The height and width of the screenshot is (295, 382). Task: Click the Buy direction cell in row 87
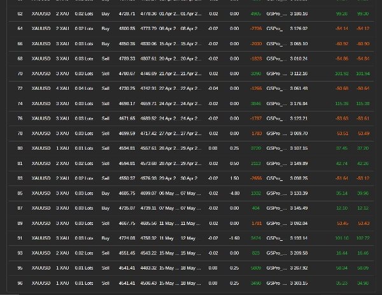point(106,208)
